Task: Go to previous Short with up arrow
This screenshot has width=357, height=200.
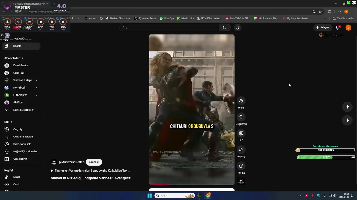Action: pyautogui.click(x=347, y=107)
